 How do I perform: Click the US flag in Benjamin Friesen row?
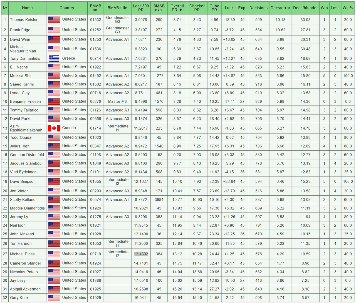pos(54,102)
